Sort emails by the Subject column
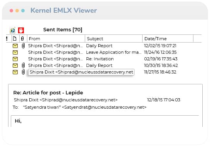Viewport: 210px width, 147px height. pyautogui.click(x=114, y=39)
